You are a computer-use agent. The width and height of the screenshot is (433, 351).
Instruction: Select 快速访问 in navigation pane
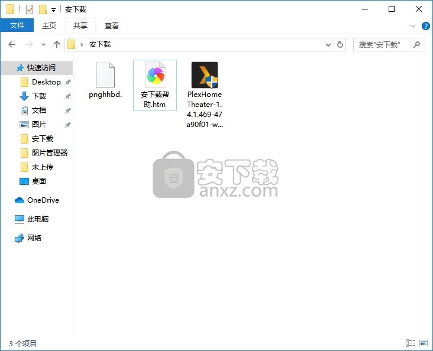37,68
